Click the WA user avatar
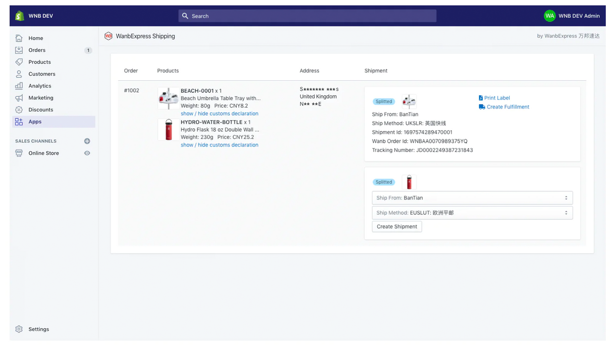 pos(550,16)
